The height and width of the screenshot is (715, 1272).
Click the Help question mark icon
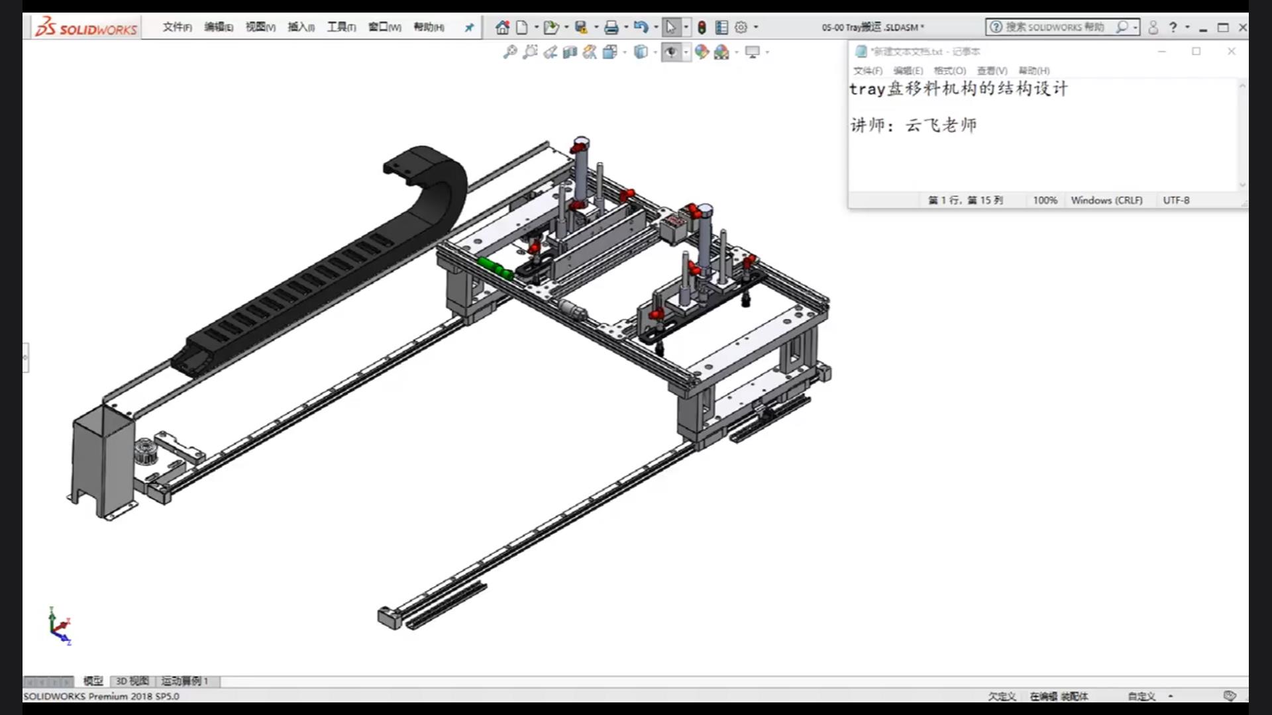point(1173,27)
